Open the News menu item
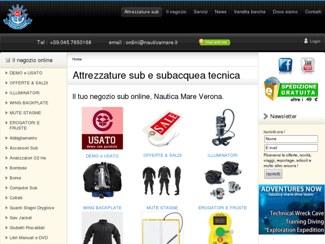 click(x=220, y=12)
